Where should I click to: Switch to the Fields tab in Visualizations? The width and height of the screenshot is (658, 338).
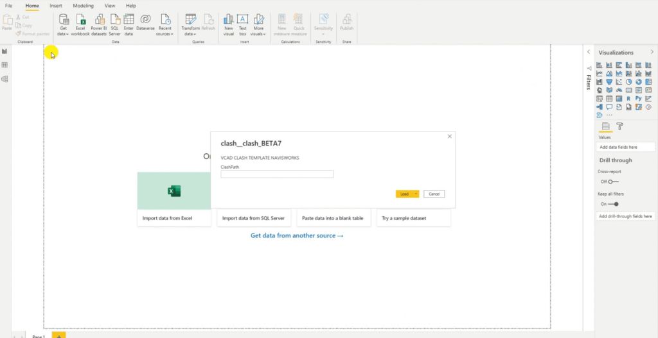(605, 126)
